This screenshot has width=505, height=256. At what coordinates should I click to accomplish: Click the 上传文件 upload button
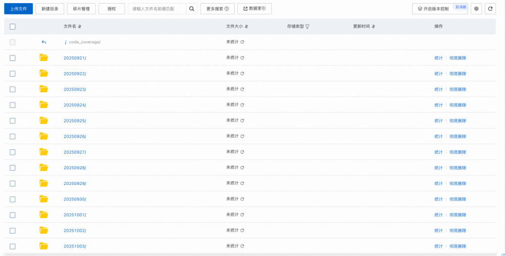click(x=18, y=9)
